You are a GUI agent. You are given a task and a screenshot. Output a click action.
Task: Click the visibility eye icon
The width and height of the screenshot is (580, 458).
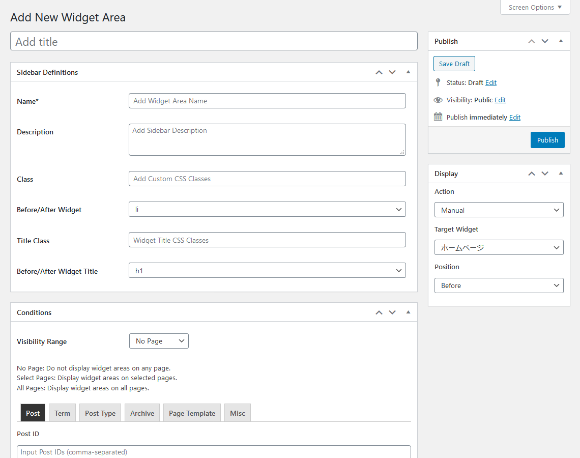(x=438, y=100)
